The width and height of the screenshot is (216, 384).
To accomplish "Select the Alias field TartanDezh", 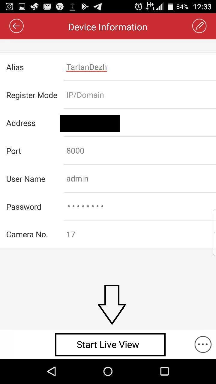I will 140,67.
